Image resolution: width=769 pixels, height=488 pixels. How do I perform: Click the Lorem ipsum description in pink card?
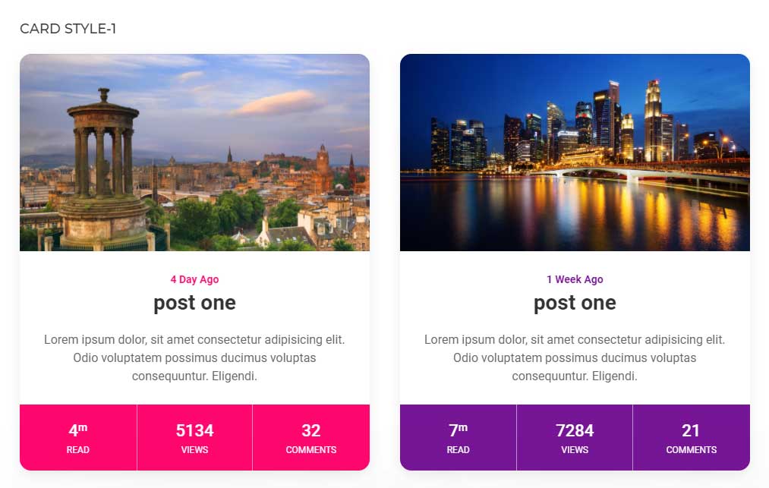pyautogui.click(x=194, y=358)
